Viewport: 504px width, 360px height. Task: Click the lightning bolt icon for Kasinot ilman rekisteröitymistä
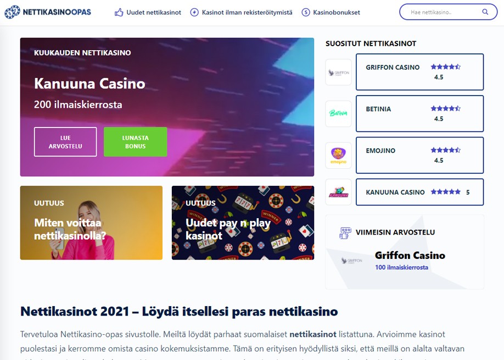194,13
